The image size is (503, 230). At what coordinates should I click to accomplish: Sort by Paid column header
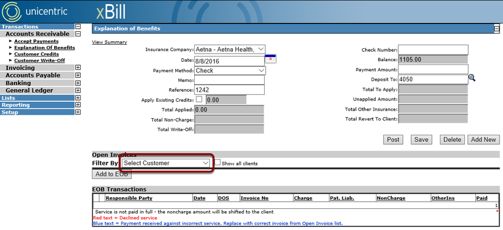coord(482,198)
